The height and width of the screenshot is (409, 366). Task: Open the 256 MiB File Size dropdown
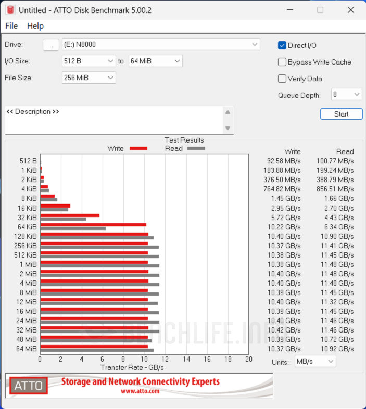89,78
